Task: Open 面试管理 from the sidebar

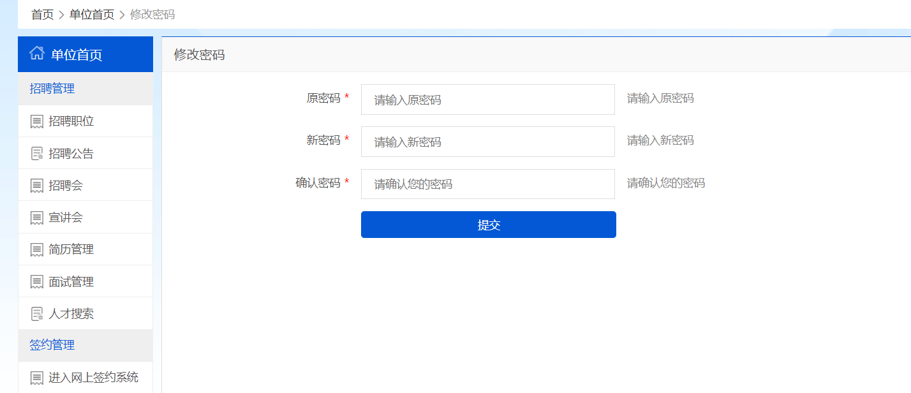Action: tap(71, 282)
